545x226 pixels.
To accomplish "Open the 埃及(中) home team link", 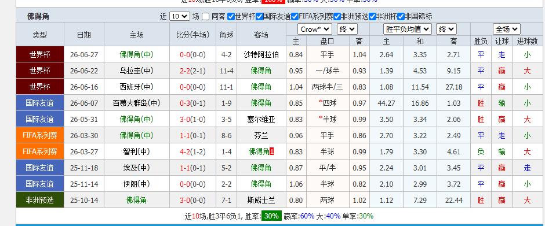I will (137, 168).
